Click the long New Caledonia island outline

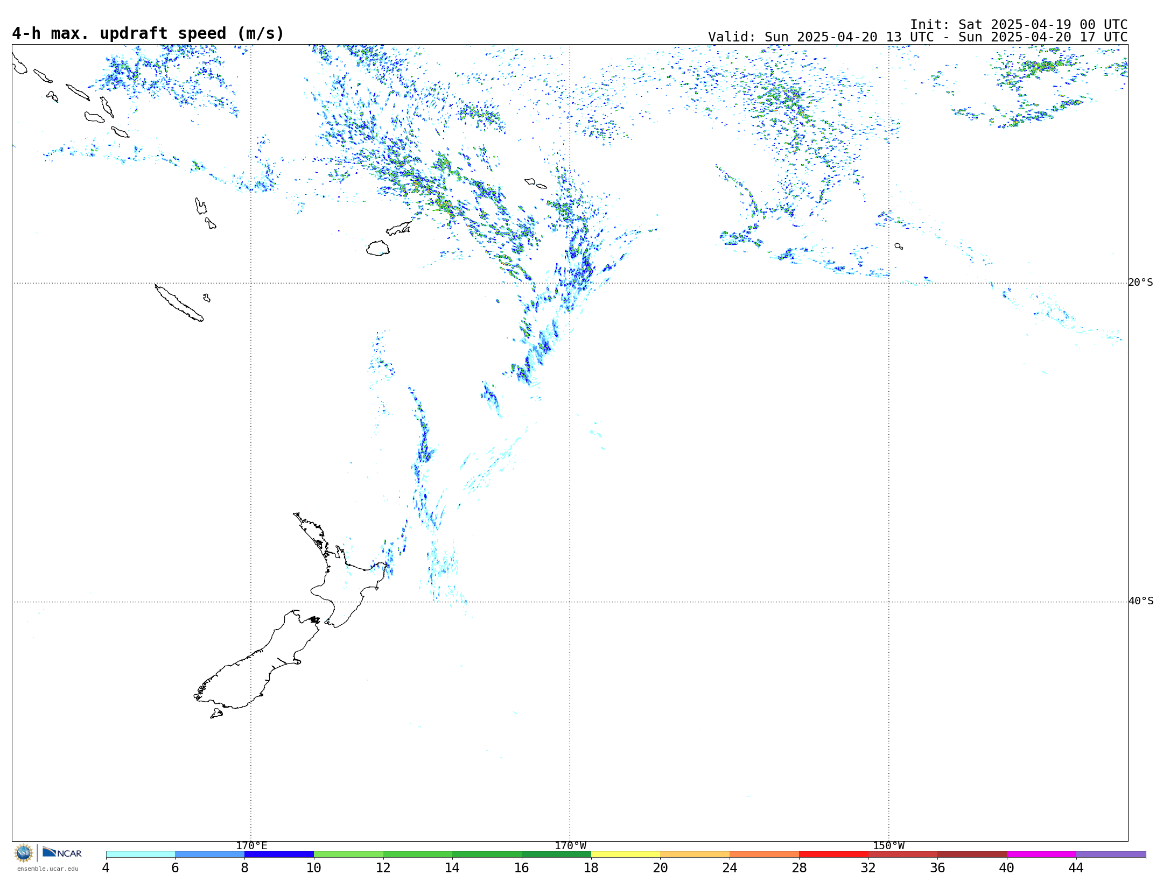coord(179,303)
